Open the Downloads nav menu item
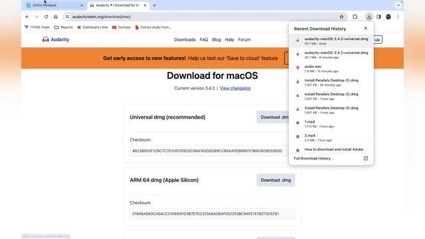The image size is (425, 239). tap(185, 40)
